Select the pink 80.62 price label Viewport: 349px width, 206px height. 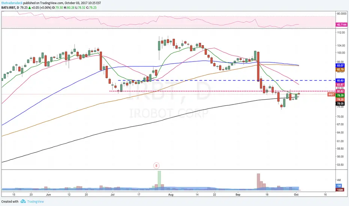[x=340, y=91]
